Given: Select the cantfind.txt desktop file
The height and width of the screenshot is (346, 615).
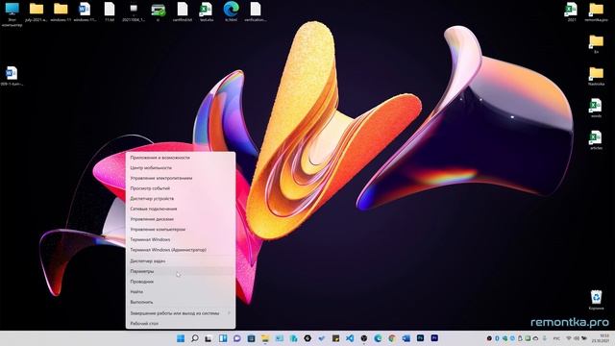Looking at the screenshot, I should (183, 12).
